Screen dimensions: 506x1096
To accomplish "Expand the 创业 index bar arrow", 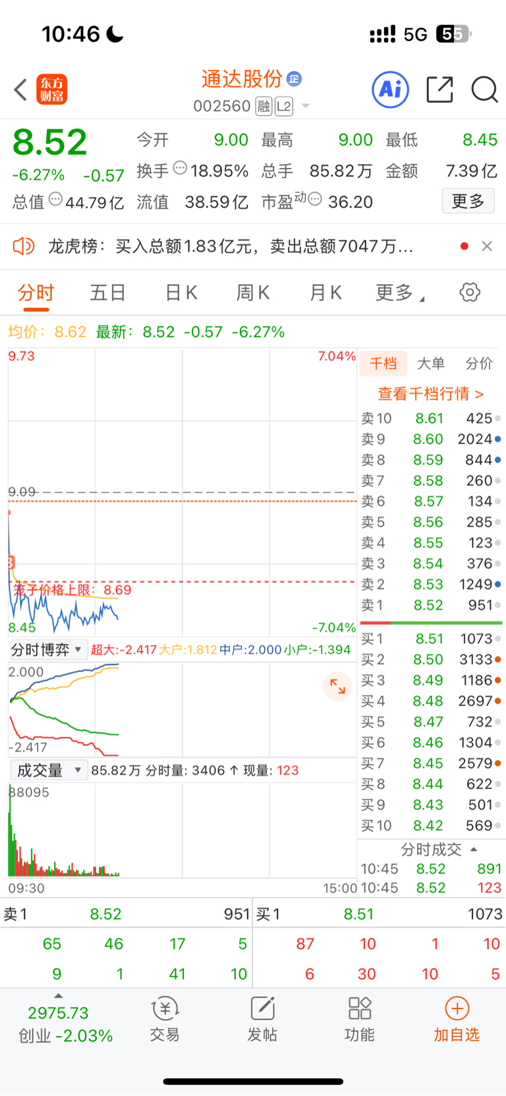I will [x=59, y=996].
